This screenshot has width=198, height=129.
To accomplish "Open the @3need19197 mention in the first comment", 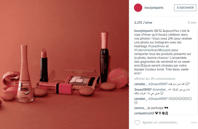I will (x=158, y=84).
